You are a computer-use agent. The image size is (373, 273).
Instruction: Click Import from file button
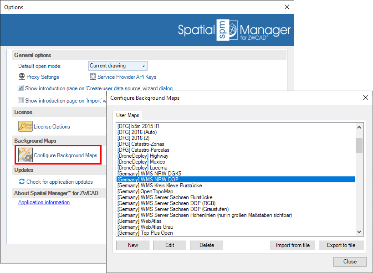point(292,245)
